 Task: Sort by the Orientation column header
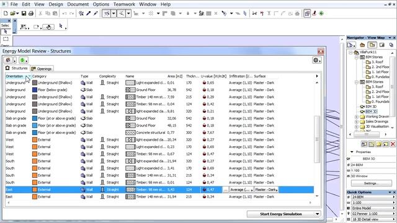18,76
